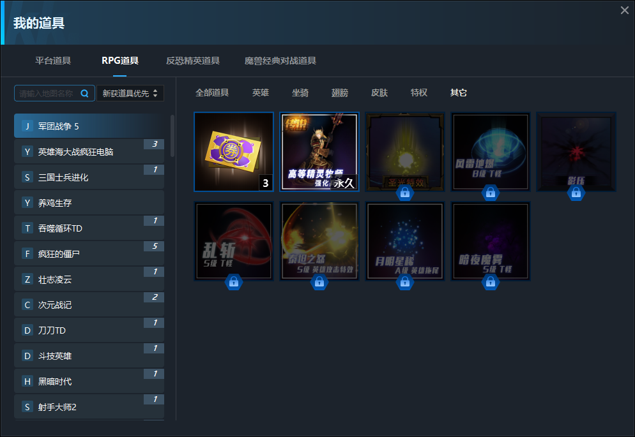Click the lock icon under 影压 item
The width and height of the screenshot is (635, 437).
coord(576,193)
